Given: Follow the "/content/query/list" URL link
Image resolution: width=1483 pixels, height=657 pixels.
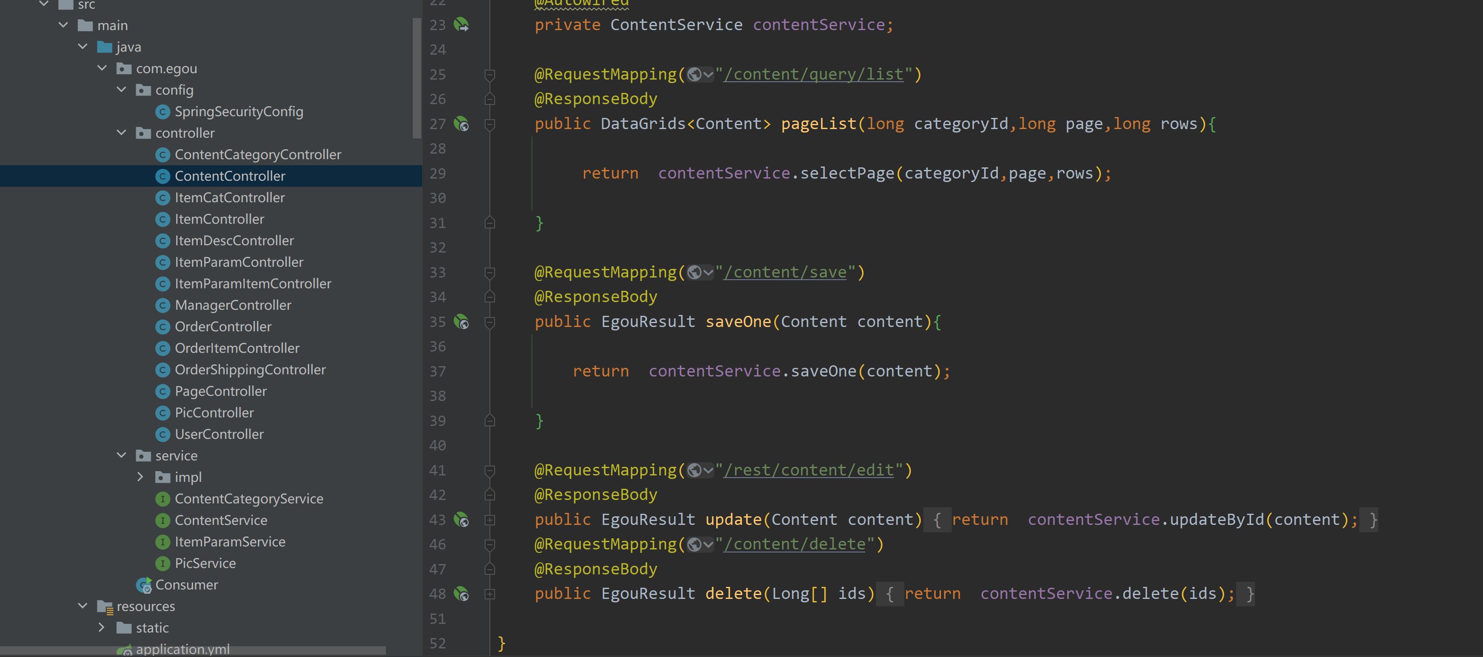Looking at the screenshot, I should point(813,75).
